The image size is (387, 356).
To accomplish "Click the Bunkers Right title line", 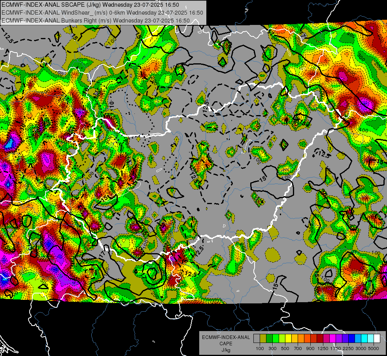I will [96, 21].
